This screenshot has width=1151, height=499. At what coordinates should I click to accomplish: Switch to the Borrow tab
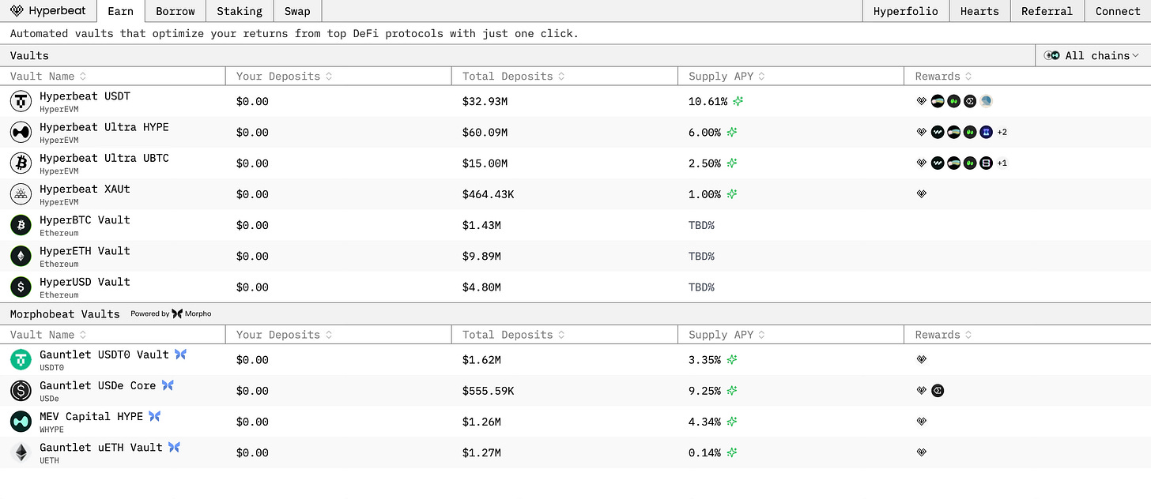click(x=175, y=11)
